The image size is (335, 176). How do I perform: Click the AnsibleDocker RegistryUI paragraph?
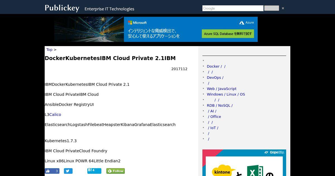(69, 104)
